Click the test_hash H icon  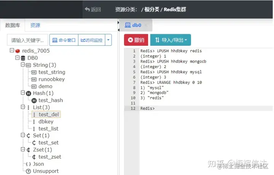tap(34, 100)
